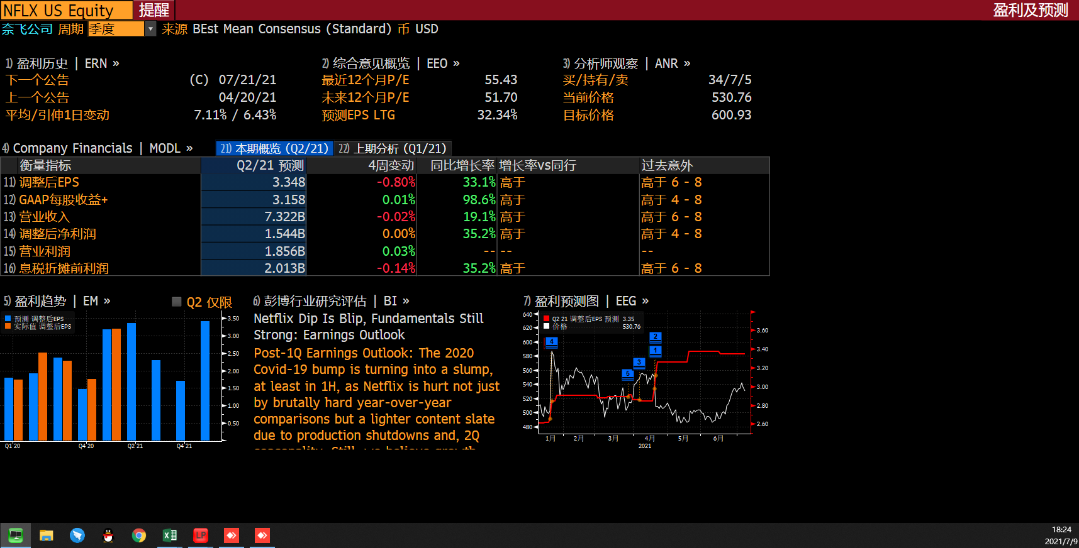
Task: Click the blue 预测 调整后EPS legend swatch
Action: point(8,319)
